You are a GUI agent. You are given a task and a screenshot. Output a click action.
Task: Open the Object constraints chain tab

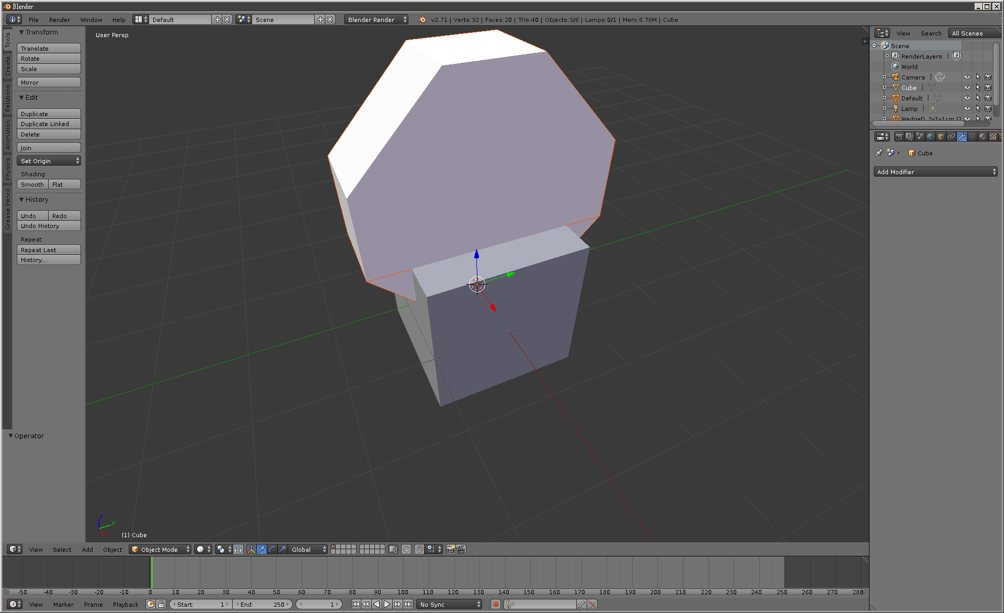click(x=951, y=137)
